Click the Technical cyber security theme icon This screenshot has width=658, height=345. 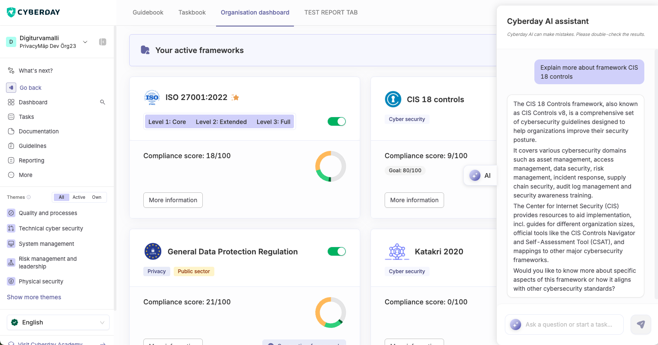[x=11, y=228]
